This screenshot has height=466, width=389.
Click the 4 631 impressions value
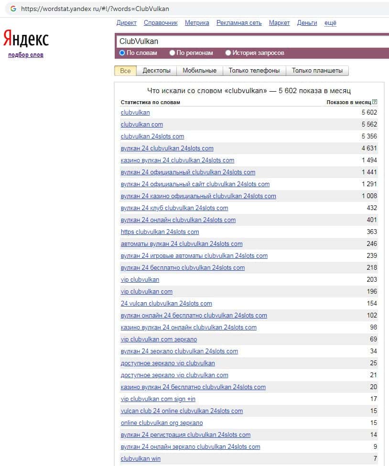click(369, 148)
